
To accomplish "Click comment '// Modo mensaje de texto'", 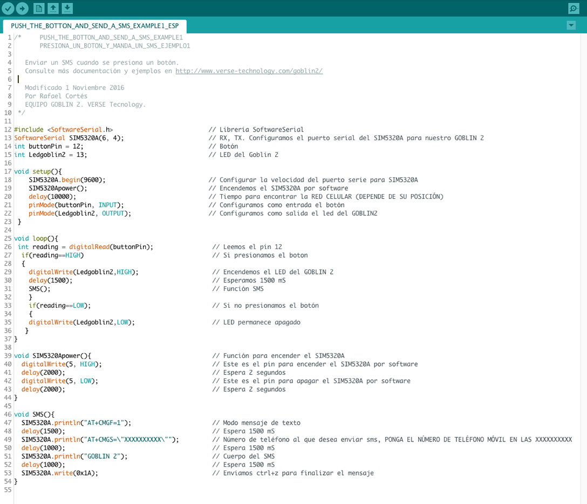I will click(256, 423).
